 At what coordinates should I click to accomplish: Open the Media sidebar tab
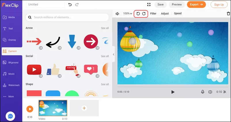pos(9,17)
